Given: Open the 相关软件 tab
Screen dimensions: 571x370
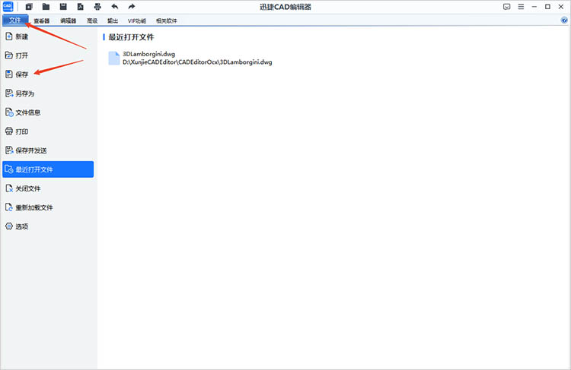Looking at the screenshot, I should (167, 21).
